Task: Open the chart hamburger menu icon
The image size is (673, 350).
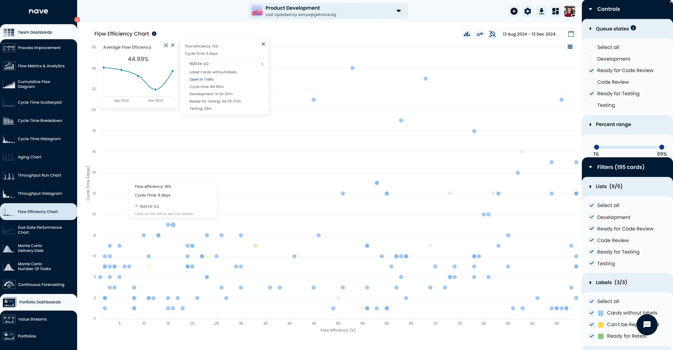Action: [x=570, y=47]
